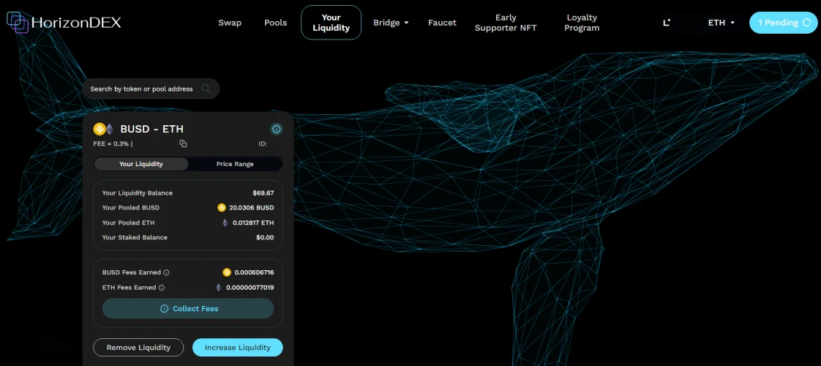Click the Collect Fees button

pos(188,309)
